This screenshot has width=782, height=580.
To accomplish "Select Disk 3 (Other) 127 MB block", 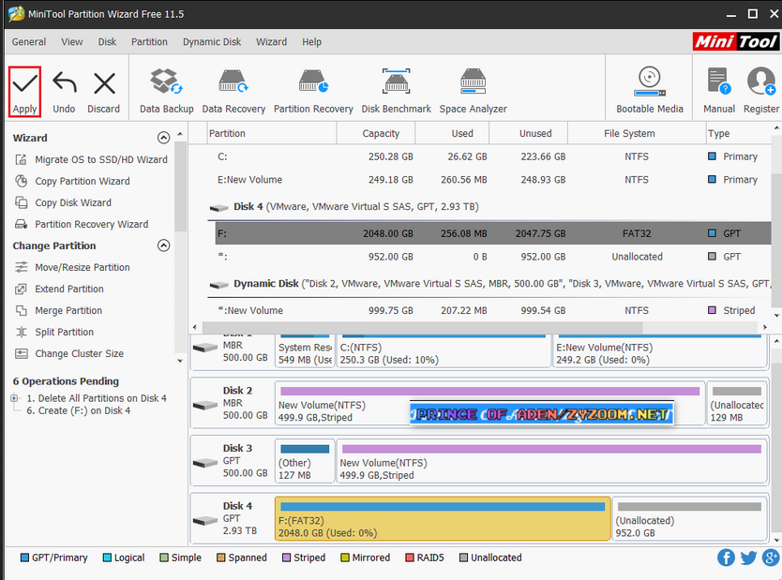I will [305, 461].
